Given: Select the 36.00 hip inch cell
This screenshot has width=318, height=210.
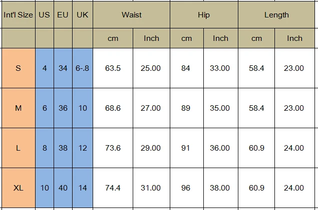Looking at the screenshot, I should pyautogui.click(x=220, y=148).
